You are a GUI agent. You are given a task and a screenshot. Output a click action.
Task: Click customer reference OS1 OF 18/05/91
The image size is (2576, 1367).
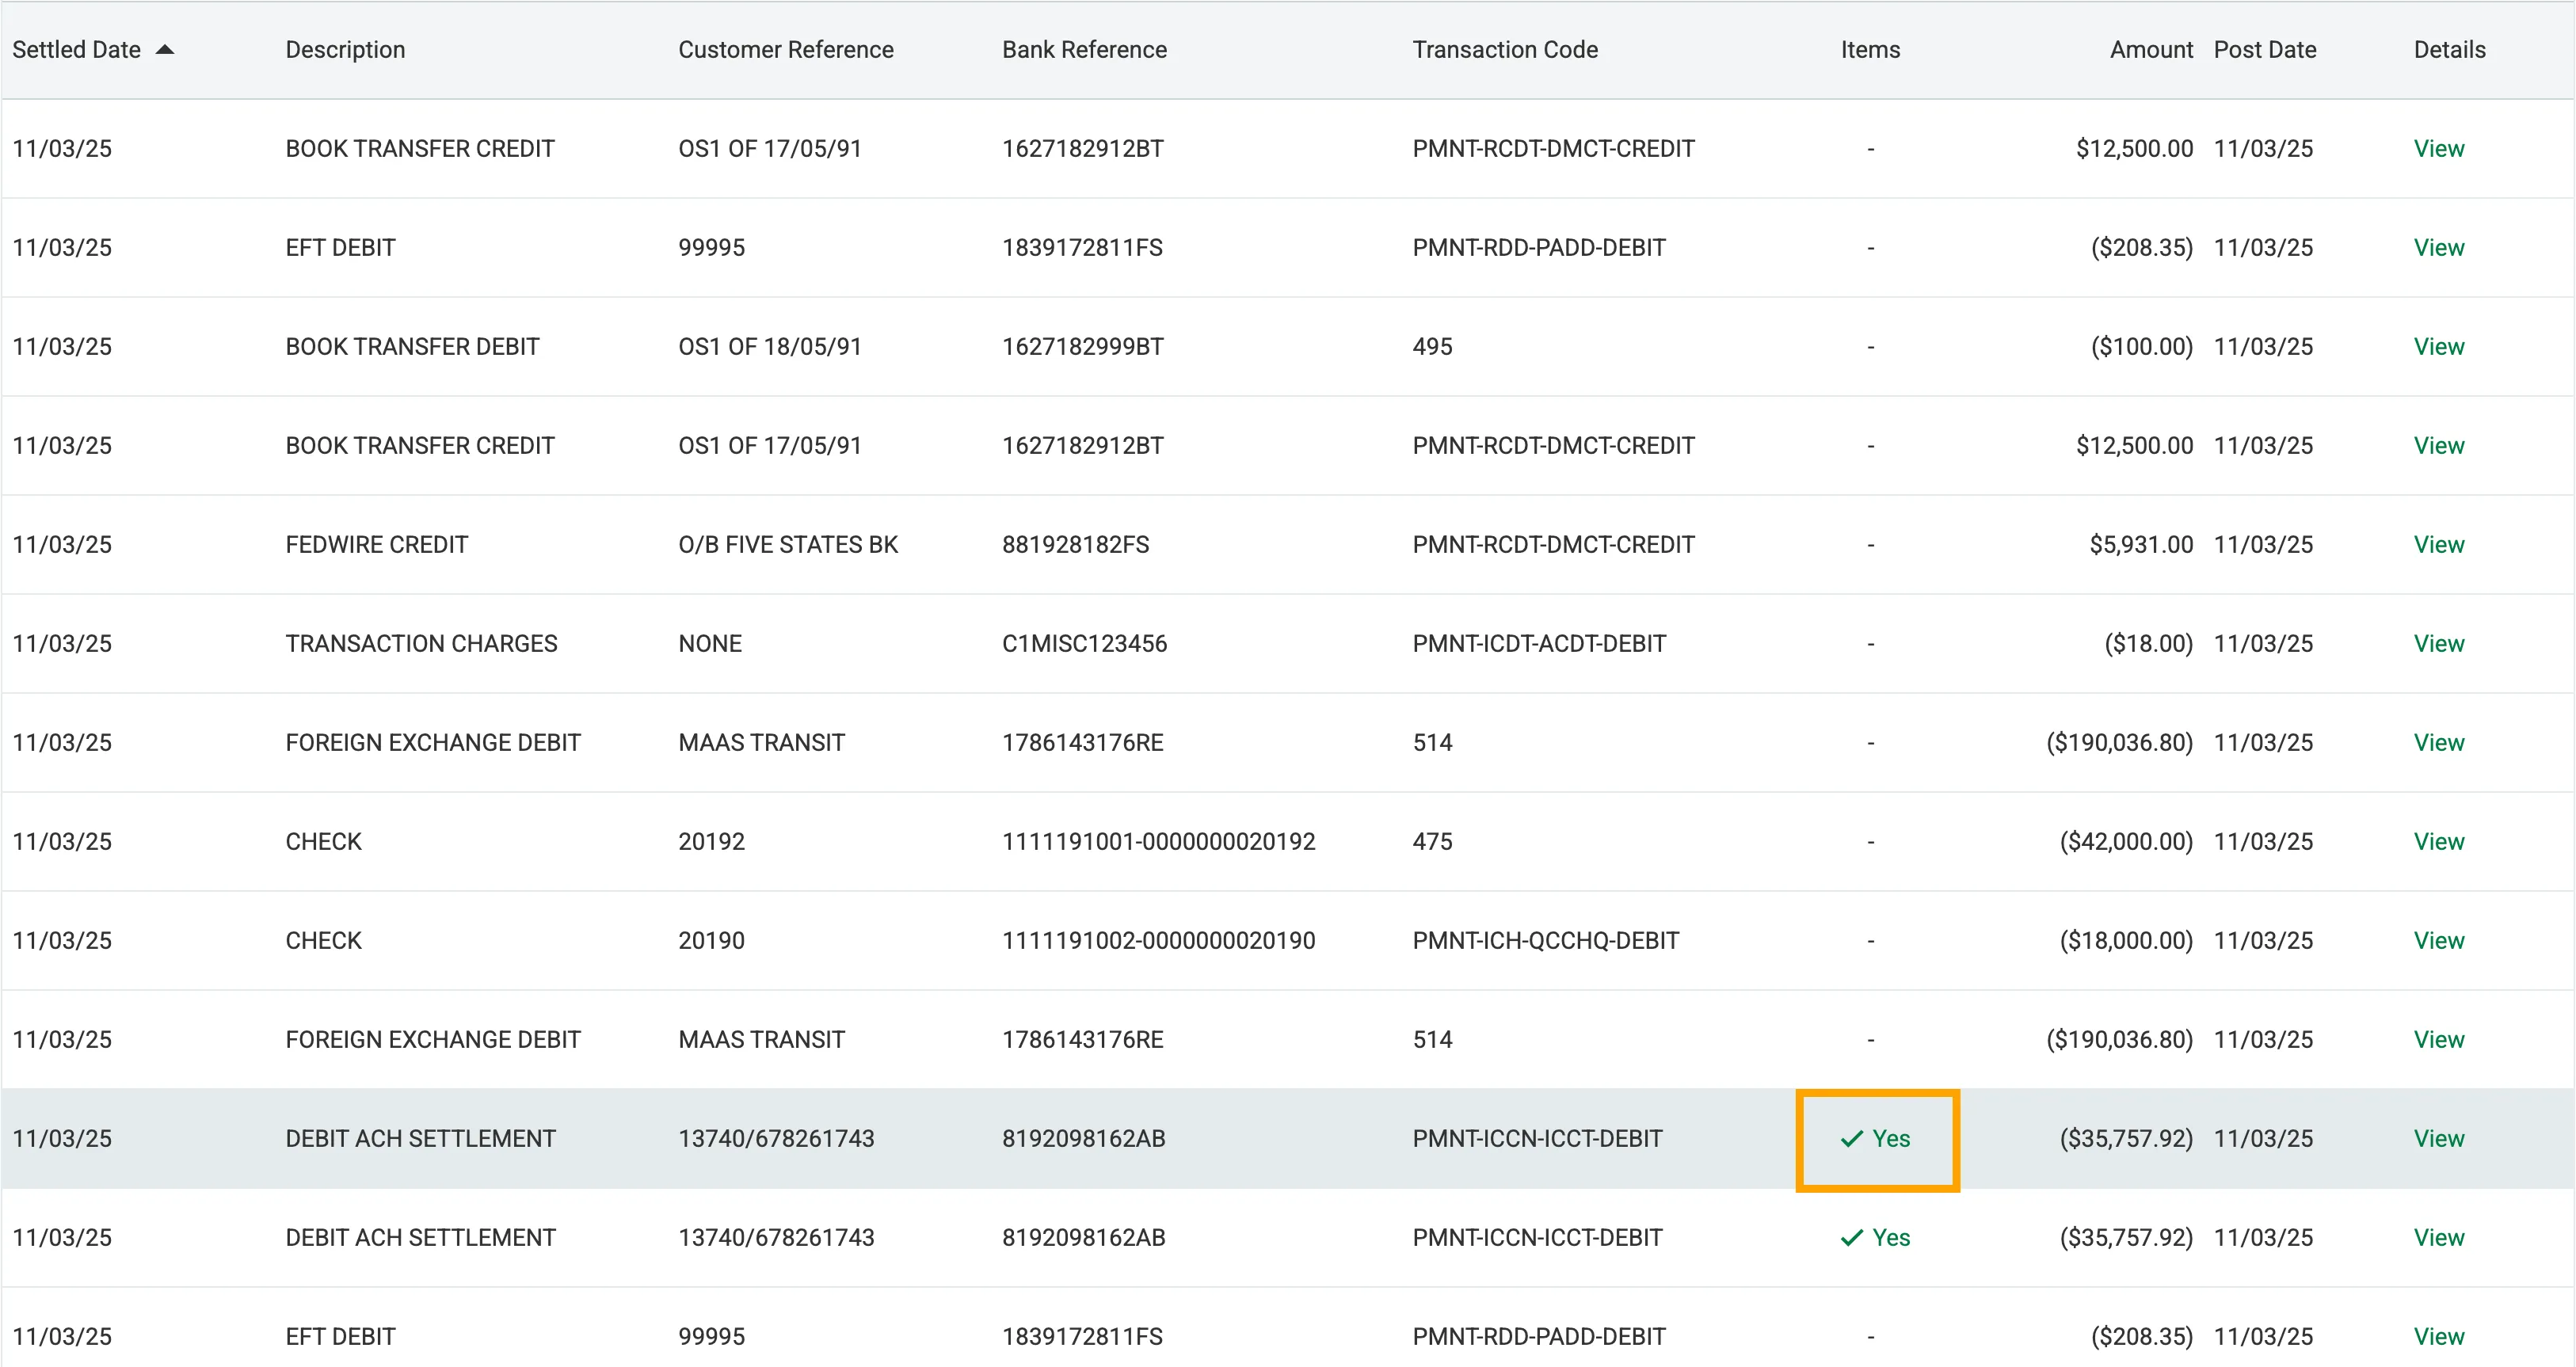[x=770, y=346]
